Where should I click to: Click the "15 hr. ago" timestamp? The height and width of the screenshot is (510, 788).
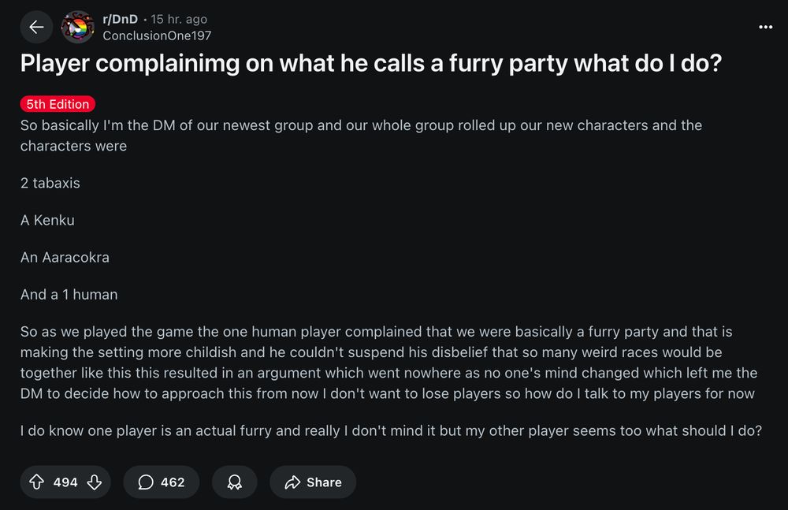pos(179,20)
